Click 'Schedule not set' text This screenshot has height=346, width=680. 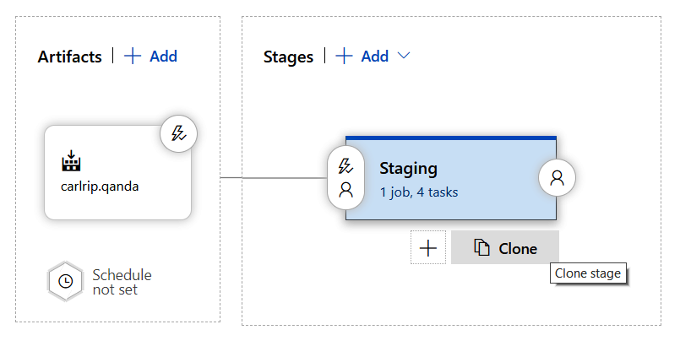pyautogui.click(x=122, y=282)
